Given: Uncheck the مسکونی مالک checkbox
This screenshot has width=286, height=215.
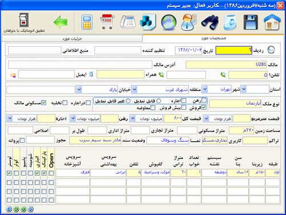Looking at the screenshot, I should (x=44, y=103).
